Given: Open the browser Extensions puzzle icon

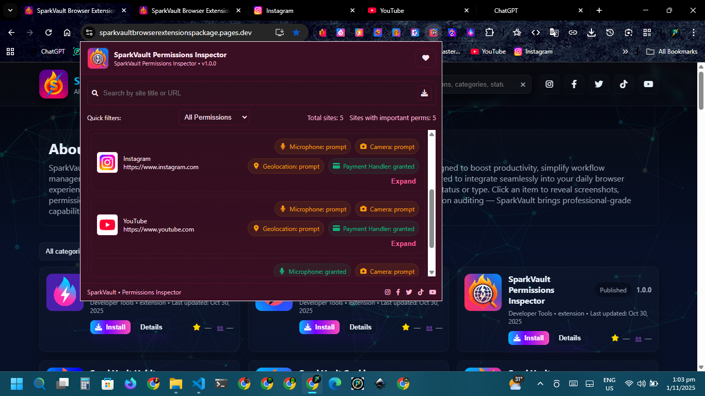Looking at the screenshot, I should click(489, 32).
